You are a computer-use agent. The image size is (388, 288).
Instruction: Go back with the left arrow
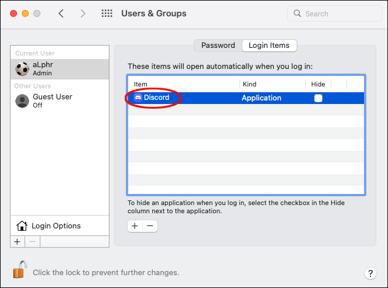[x=61, y=13]
